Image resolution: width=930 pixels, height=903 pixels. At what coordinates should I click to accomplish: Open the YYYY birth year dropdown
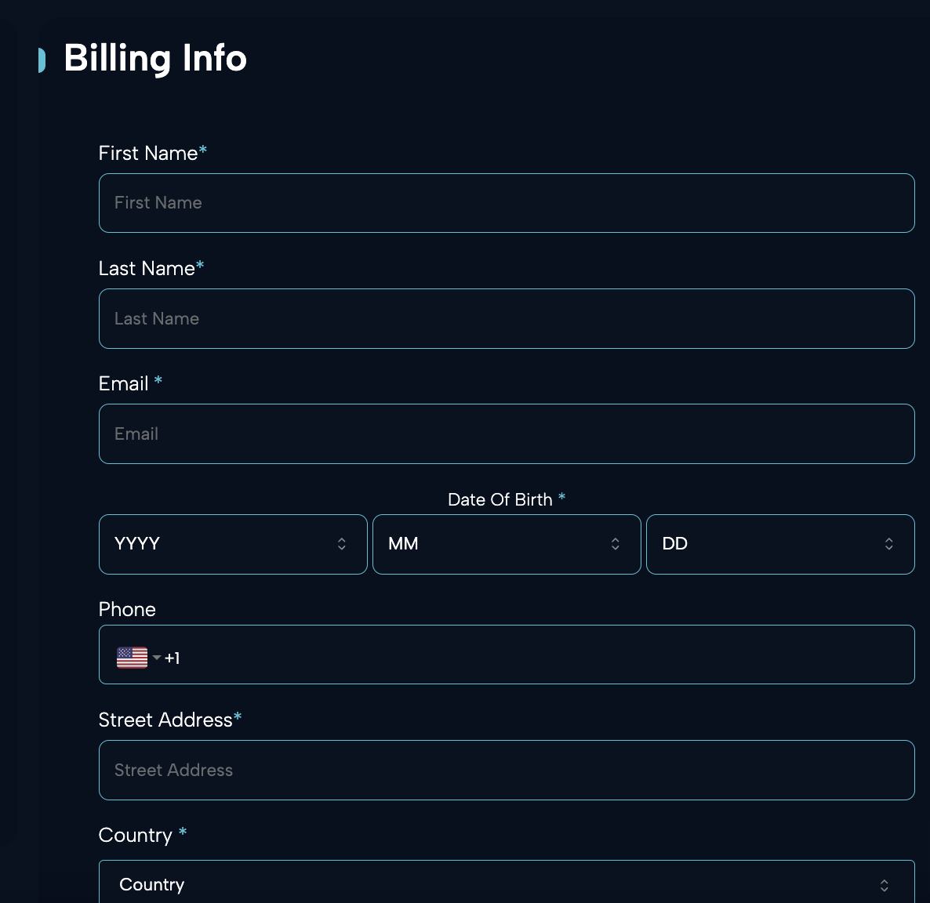coord(233,544)
